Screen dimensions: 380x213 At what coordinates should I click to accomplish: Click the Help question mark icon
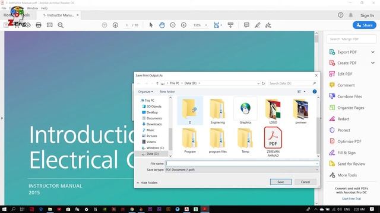coord(340,15)
